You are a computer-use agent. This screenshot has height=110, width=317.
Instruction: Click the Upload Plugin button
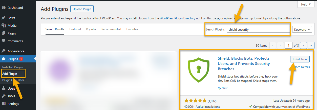[82, 9]
